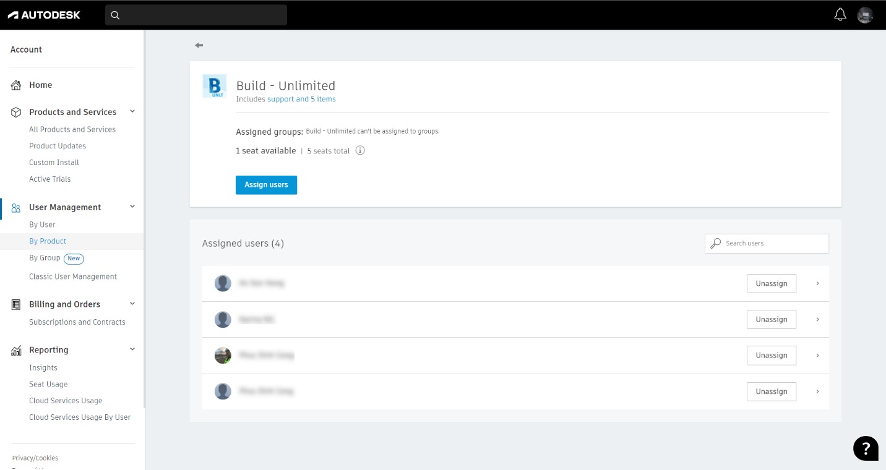Image resolution: width=886 pixels, height=470 pixels.
Task: Open Insights under Reporting
Action: click(x=43, y=368)
